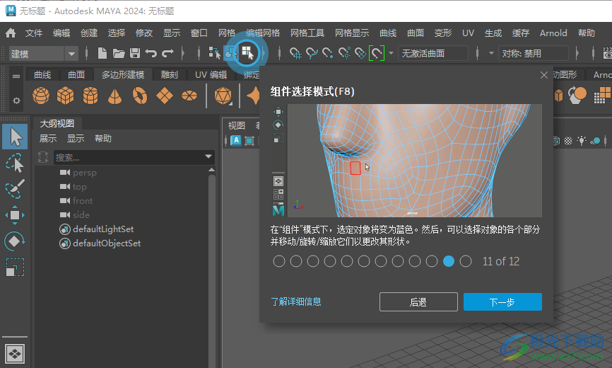Open the 创建 menu
This screenshot has height=368, width=612.
coord(89,33)
